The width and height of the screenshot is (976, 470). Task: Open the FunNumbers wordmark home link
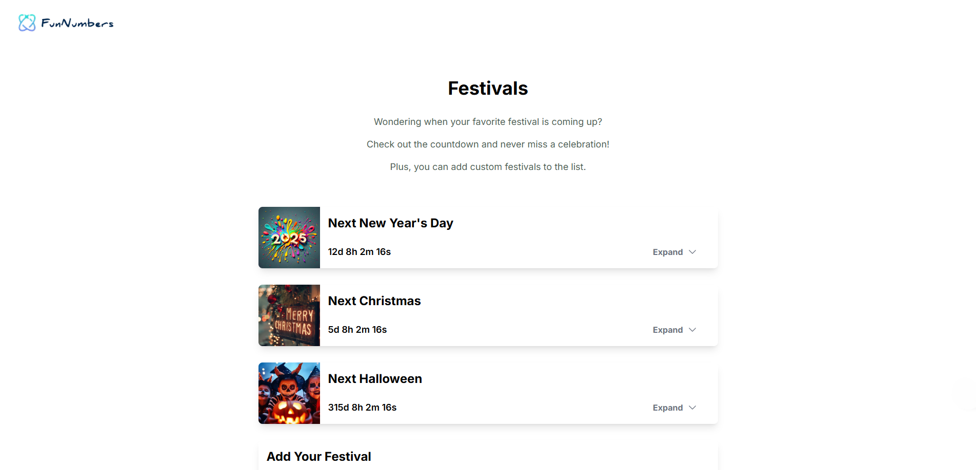coord(77,23)
